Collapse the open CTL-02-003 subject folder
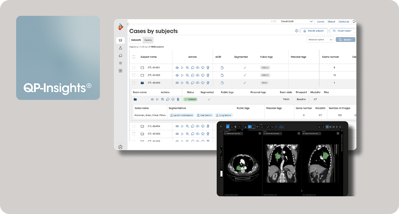This screenshot has height=214, width=399. click(142, 83)
